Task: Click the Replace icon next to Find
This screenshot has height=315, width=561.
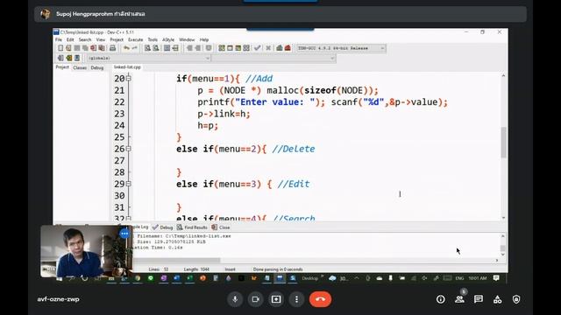Action: click(156, 48)
